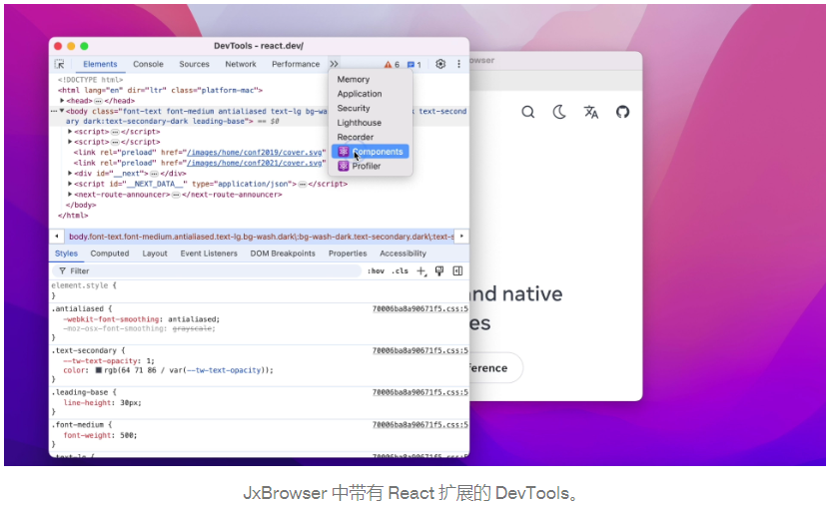Toggle the rendering emulation paintbrush icon
Image resolution: width=829 pixels, height=509 pixels.
(x=439, y=271)
